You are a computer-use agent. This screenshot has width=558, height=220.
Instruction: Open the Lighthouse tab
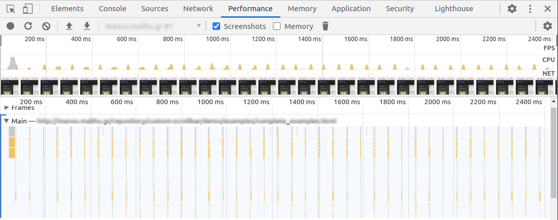point(454,9)
